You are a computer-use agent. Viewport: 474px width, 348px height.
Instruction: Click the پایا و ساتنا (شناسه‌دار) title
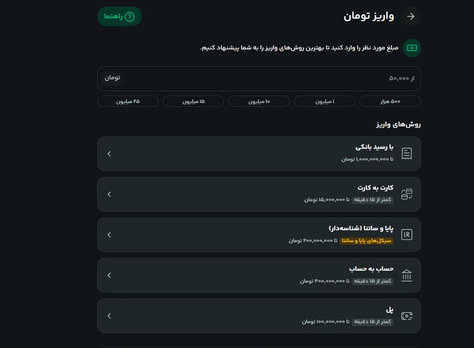[x=361, y=228]
